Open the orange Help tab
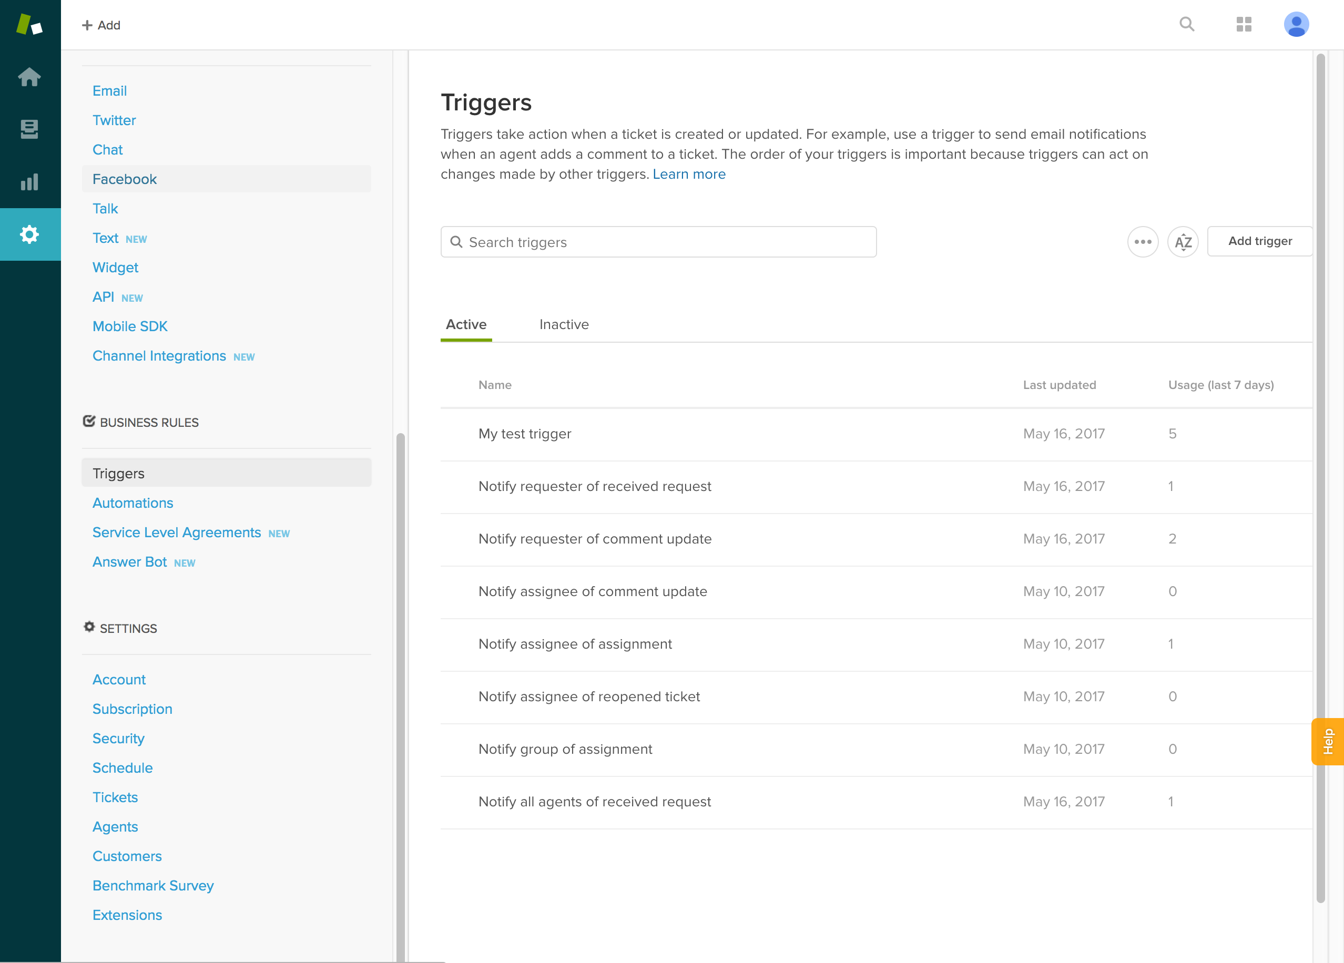 click(x=1327, y=742)
